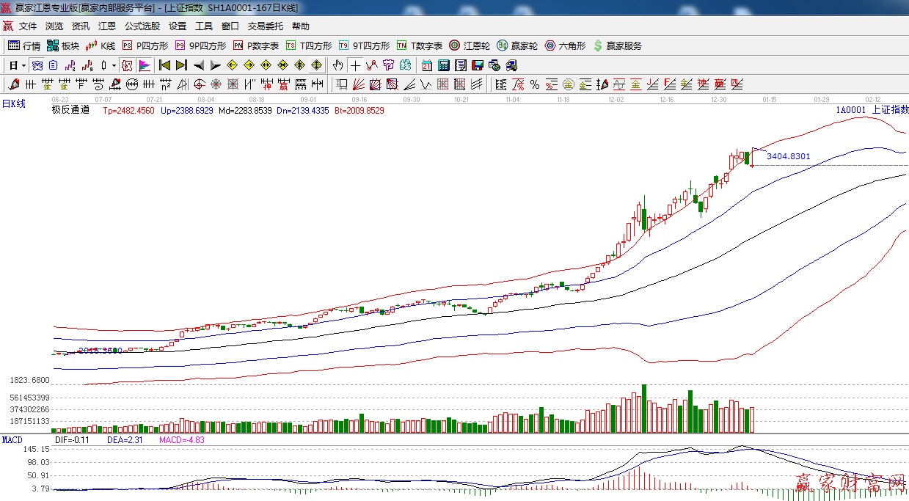Select the percent % drawing tool
909x501 pixels.
535,84
